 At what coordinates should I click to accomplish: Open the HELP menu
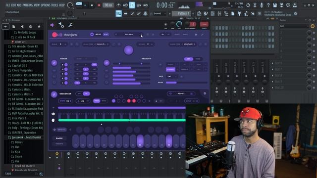tap(62, 5)
